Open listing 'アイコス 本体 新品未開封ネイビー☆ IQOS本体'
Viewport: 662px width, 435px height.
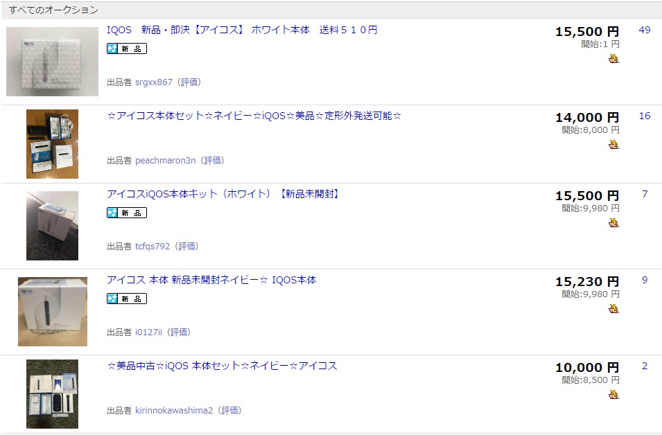pyautogui.click(x=211, y=280)
